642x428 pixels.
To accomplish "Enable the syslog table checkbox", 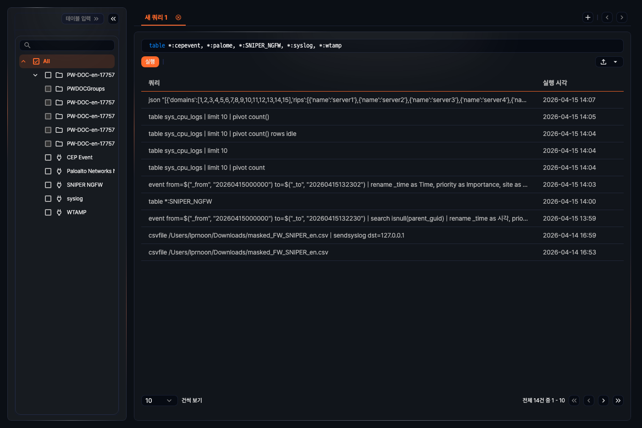I will (48, 199).
